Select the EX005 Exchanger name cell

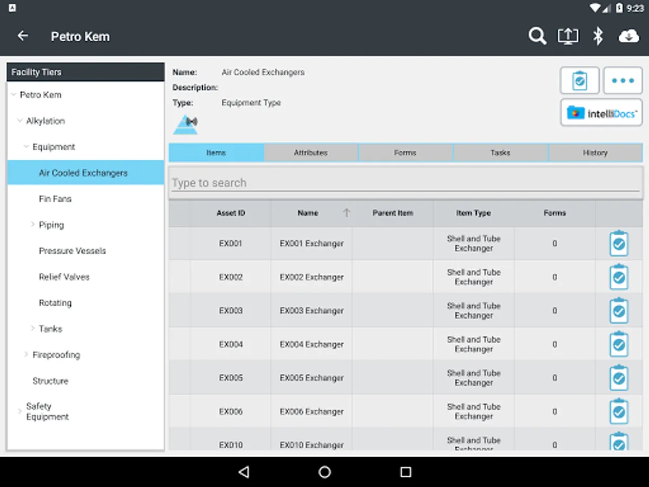(312, 378)
